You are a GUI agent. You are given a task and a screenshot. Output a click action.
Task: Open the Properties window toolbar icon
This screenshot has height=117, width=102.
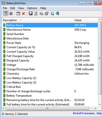click(x=18, y=13)
